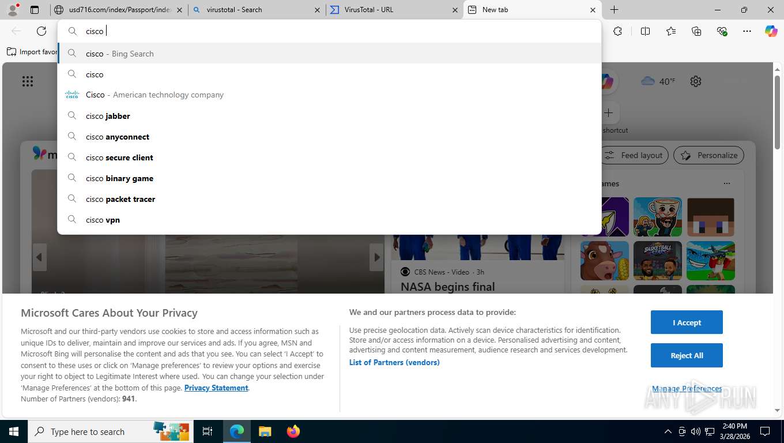
Task: Open the notifications center icon
Action: (x=765, y=431)
